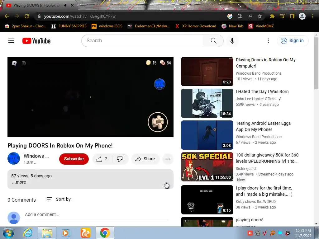The height and width of the screenshot is (239, 319).
Task: Toggle Chrome side panel icon
Action: 292,16
